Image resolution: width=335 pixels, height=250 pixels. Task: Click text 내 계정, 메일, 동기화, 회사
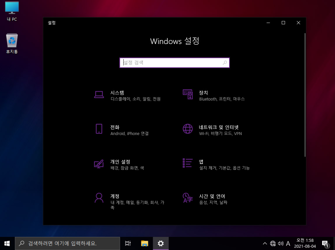tap(135, 203)
